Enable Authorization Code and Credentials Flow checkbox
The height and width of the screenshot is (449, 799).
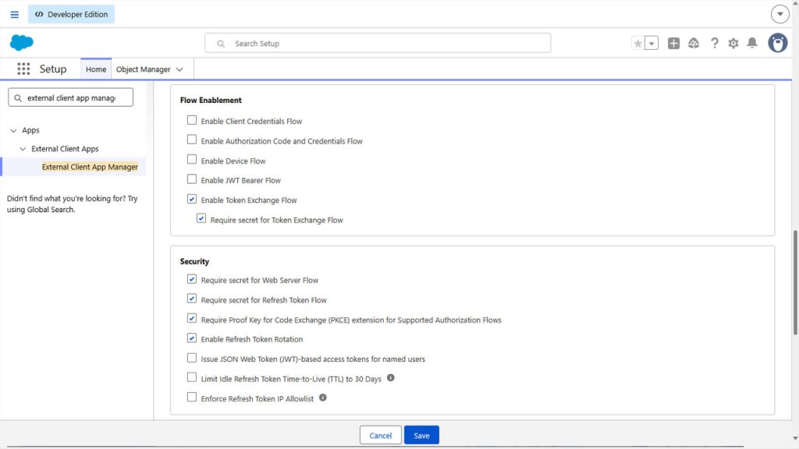192,140
